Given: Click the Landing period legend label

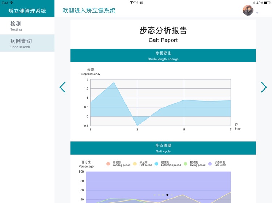Looking at the screenshot, I should click(121, 164).
